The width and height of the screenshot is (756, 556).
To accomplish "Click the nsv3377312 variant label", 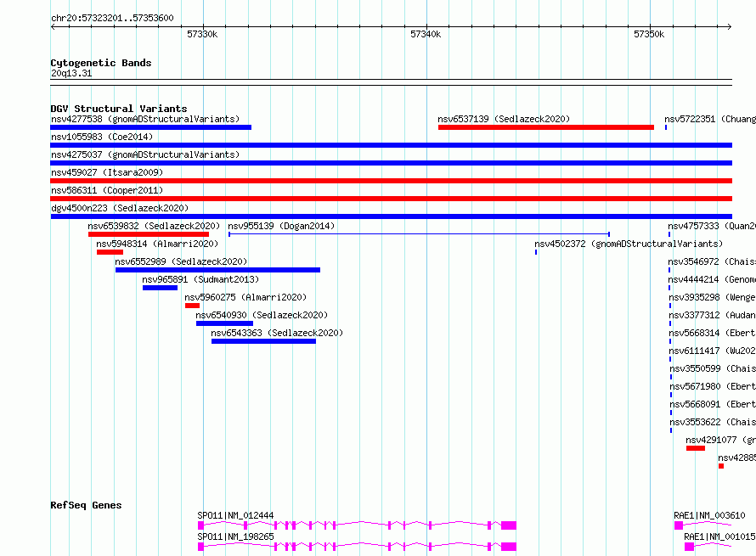I will click(x=712, y=315).
